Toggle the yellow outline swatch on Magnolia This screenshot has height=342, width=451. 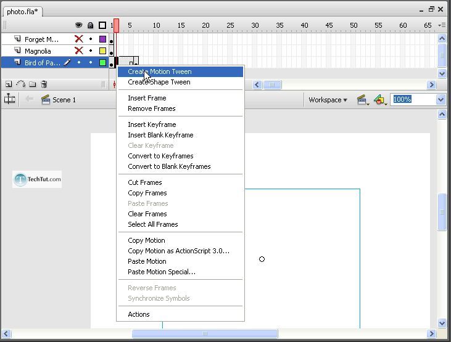coord(102,51)
